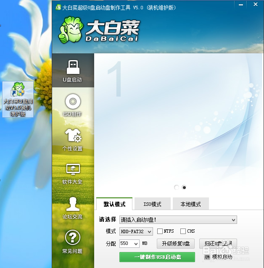This screenshot has height=268, width=264.
Task: Minimize the 大白菜 tool window
Action: click(x=241, y=5)
